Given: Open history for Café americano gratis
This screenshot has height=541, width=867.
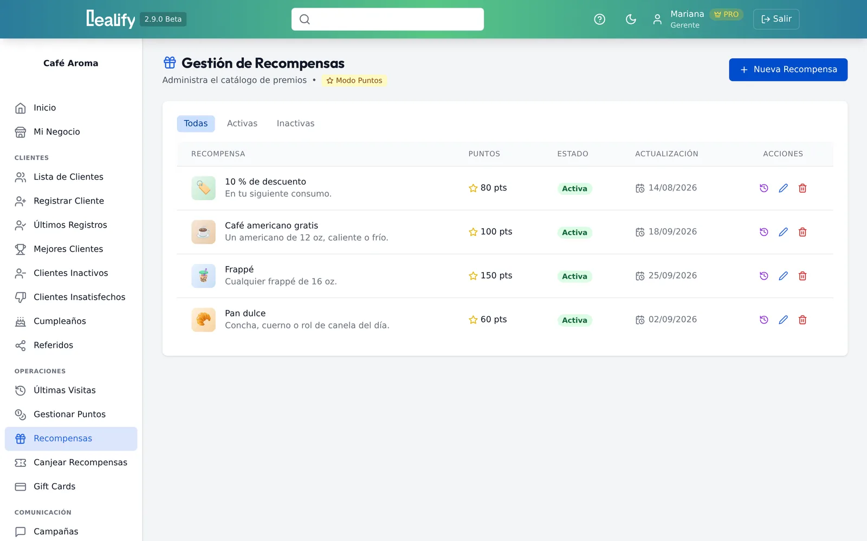Looking at the screenshot, I should point(764,232).
